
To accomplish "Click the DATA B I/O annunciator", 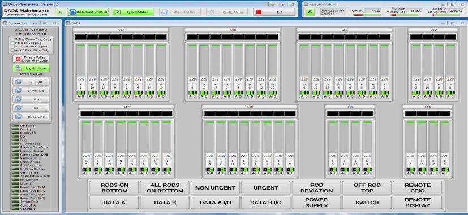I will [265, 203].
